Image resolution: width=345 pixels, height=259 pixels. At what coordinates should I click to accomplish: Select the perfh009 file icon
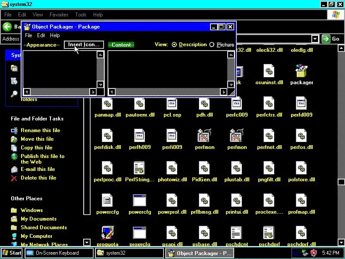tap(140, 136)
